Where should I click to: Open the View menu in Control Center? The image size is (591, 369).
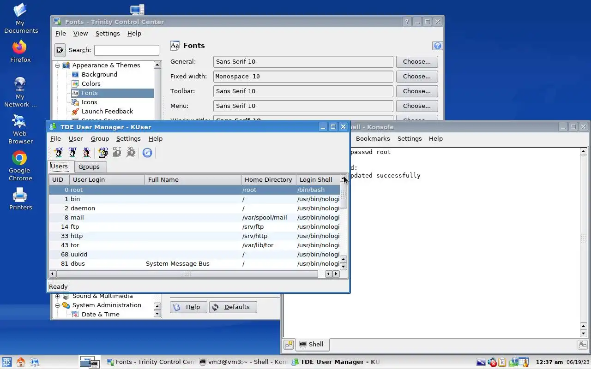click(x=80, y=33)
